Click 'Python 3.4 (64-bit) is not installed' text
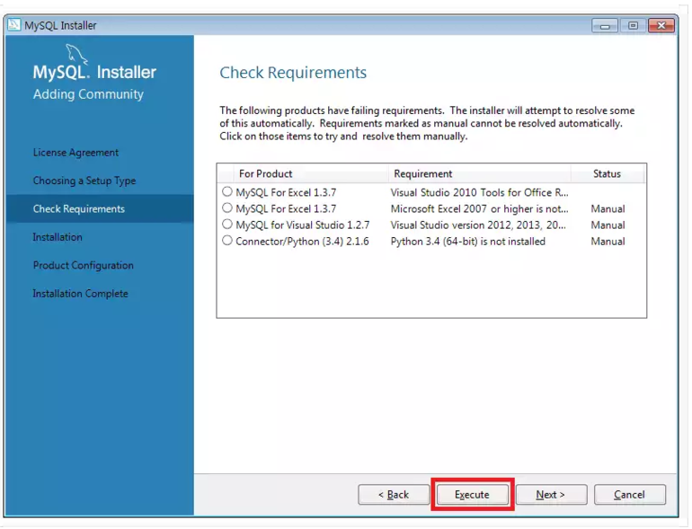This screenshot has height=529, width=692. click(468, 242)
